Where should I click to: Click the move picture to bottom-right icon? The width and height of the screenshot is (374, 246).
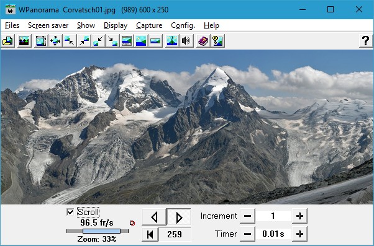112,41
